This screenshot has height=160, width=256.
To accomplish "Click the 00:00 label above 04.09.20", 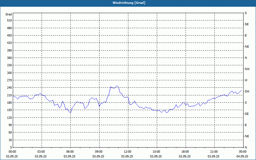I will click(243, 152).
